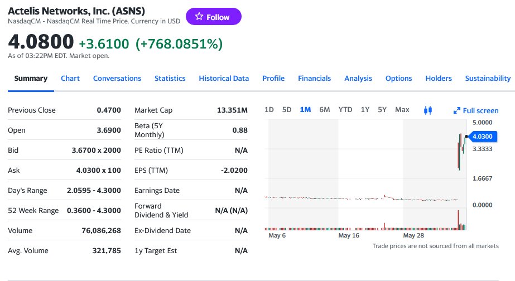Switch to the Chart tab
This screenshot has height=281, width=515.
70,79
